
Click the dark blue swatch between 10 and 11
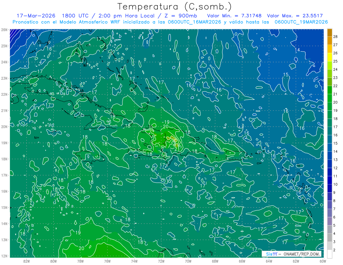[x=330, y=180]
